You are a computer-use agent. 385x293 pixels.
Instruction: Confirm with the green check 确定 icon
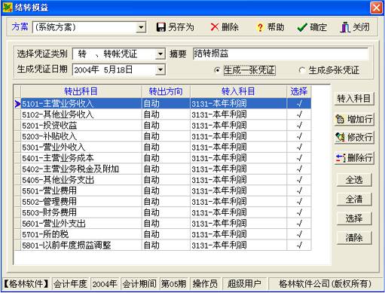tap(302, 27)
